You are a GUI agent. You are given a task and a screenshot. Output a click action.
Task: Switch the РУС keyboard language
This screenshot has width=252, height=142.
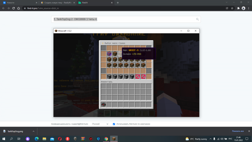point(230,139)
